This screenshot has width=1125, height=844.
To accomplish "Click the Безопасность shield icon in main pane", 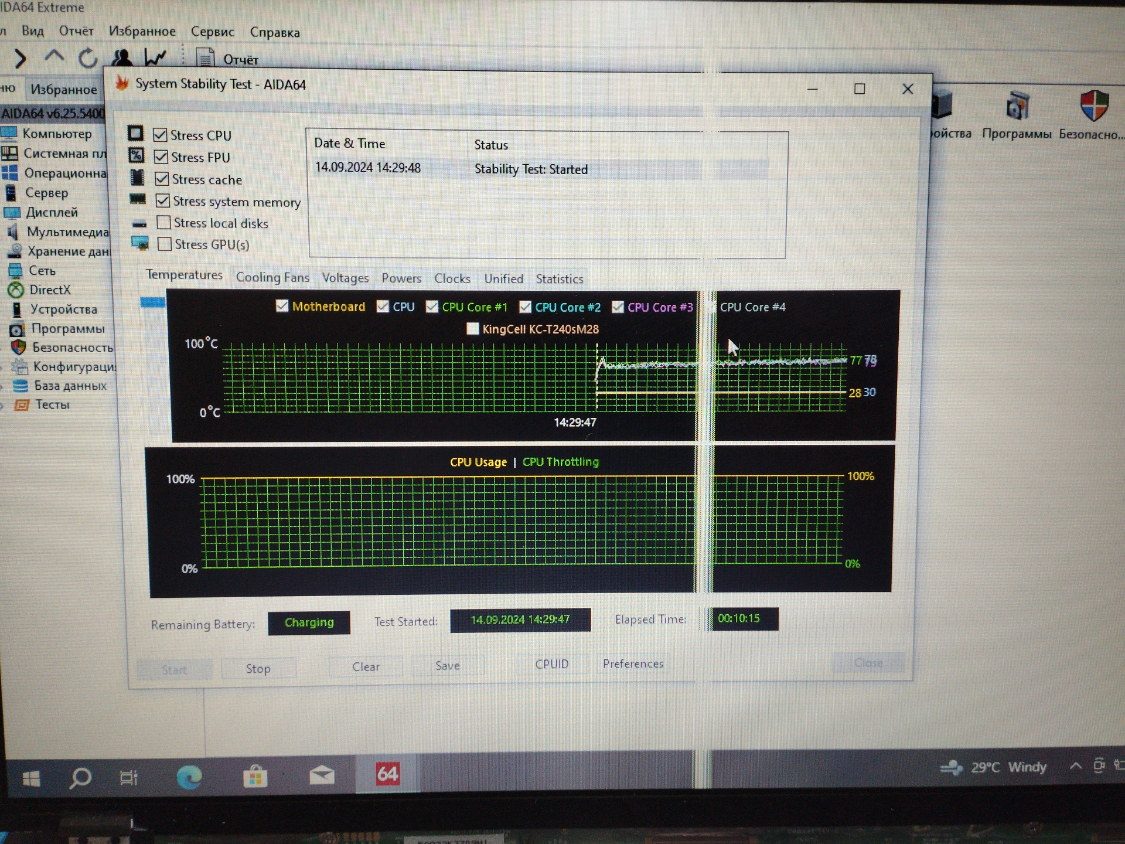I will click(1093, 115).
